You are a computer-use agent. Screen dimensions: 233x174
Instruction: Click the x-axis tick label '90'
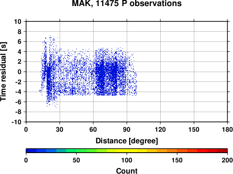pyautogui.click(x=127, y=129)
